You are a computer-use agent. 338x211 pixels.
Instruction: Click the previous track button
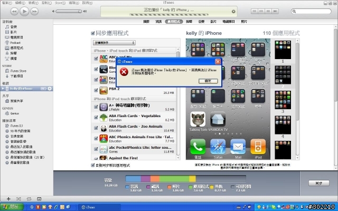(x=14, y=11)
